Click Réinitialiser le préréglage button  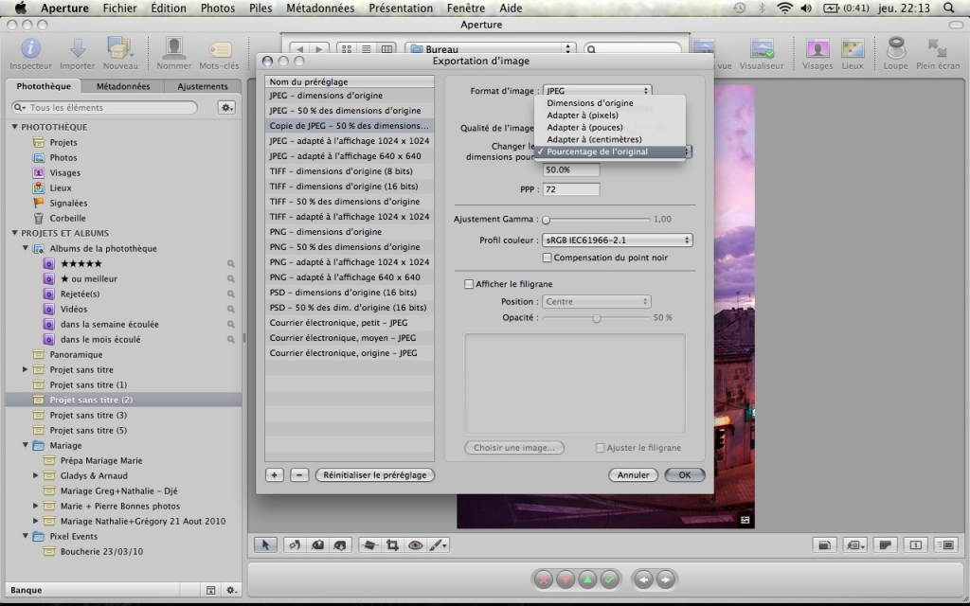click(x=375, y=475)
